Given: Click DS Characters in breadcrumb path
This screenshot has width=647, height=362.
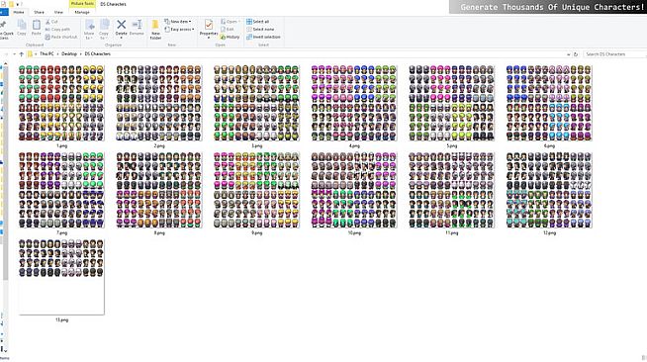Looking at the screenshot, I should (x=97, y=54).
